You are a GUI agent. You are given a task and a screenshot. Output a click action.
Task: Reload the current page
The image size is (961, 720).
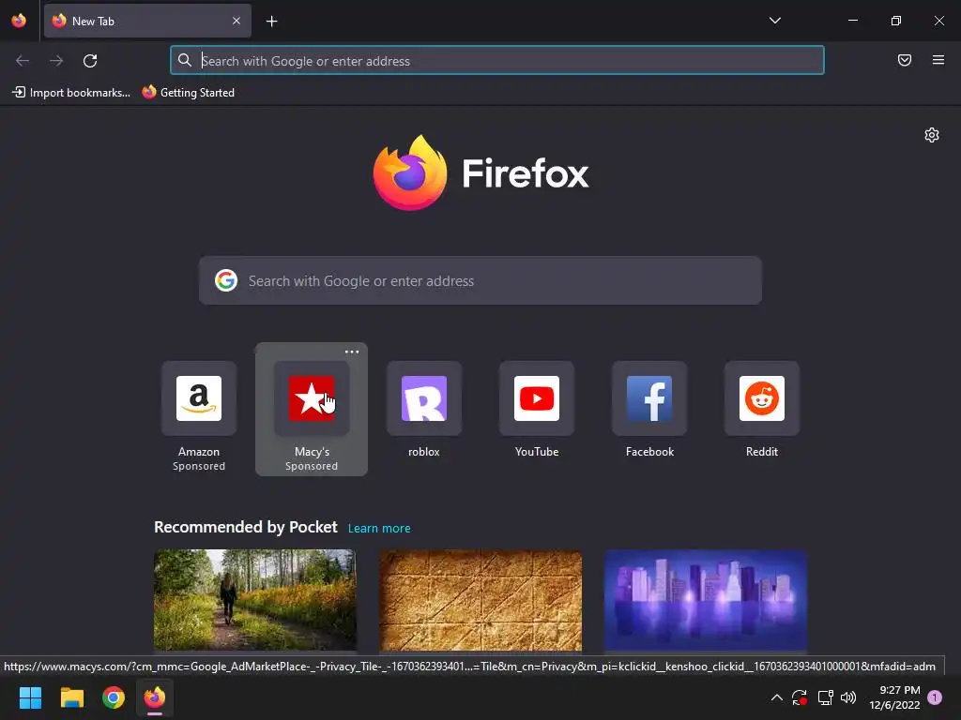pos(90,60)
